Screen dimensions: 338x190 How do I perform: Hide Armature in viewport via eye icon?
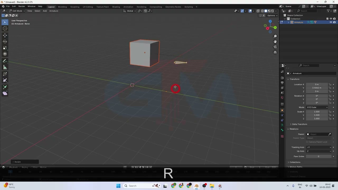click(331, 22)
